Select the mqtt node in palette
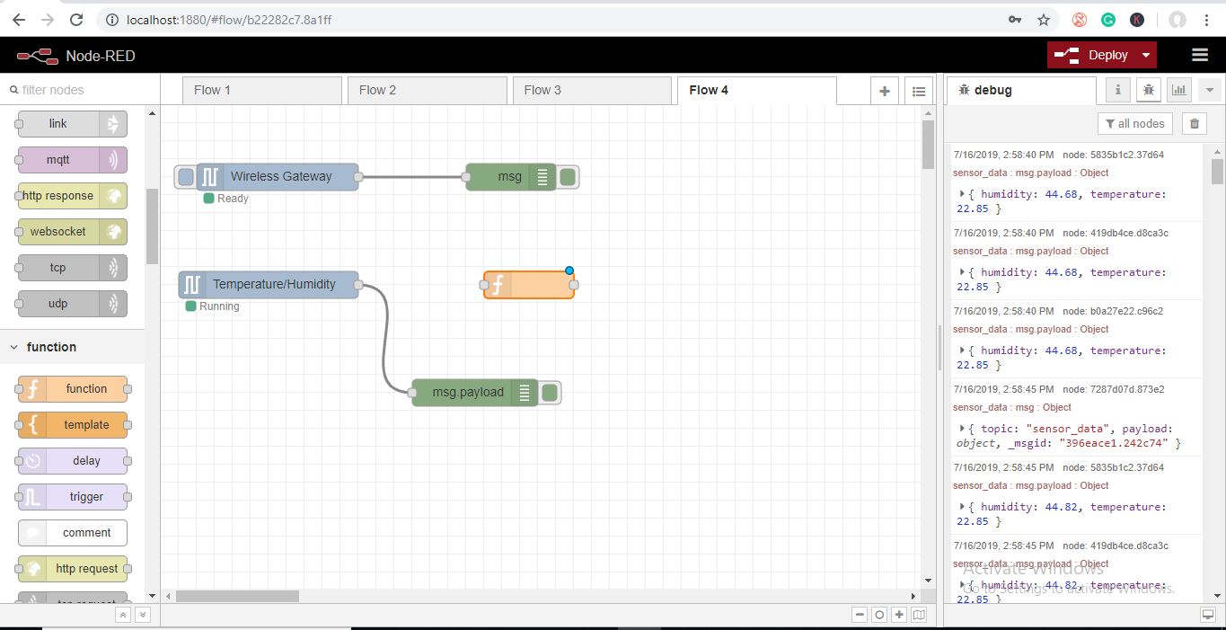Screen dimensions: 1226x630 (72, 160)
